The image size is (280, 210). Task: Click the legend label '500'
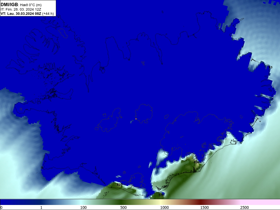point(123,207)
